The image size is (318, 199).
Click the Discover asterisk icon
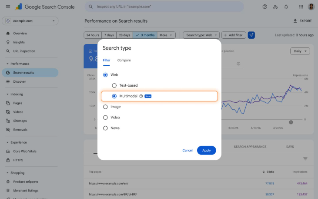point(8,81)
